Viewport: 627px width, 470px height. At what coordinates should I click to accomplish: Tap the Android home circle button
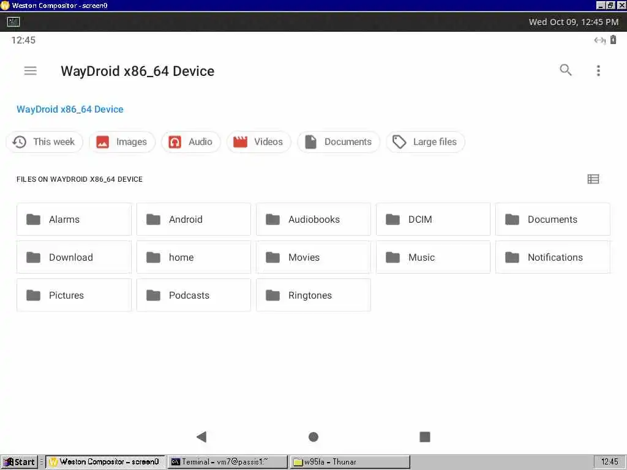[313, 437]
